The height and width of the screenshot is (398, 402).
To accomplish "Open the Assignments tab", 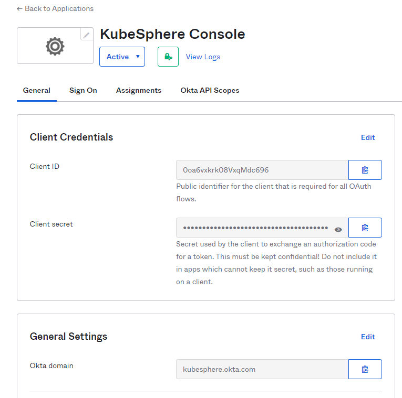I will (x=139, y=90).
